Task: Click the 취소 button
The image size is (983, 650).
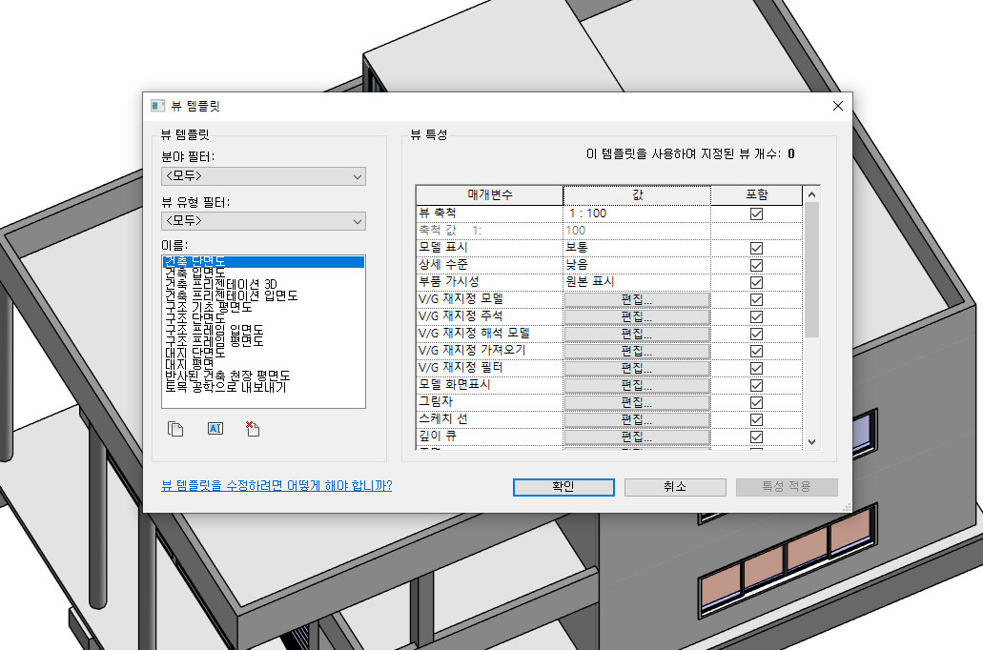Action: [x=675, y=487]
